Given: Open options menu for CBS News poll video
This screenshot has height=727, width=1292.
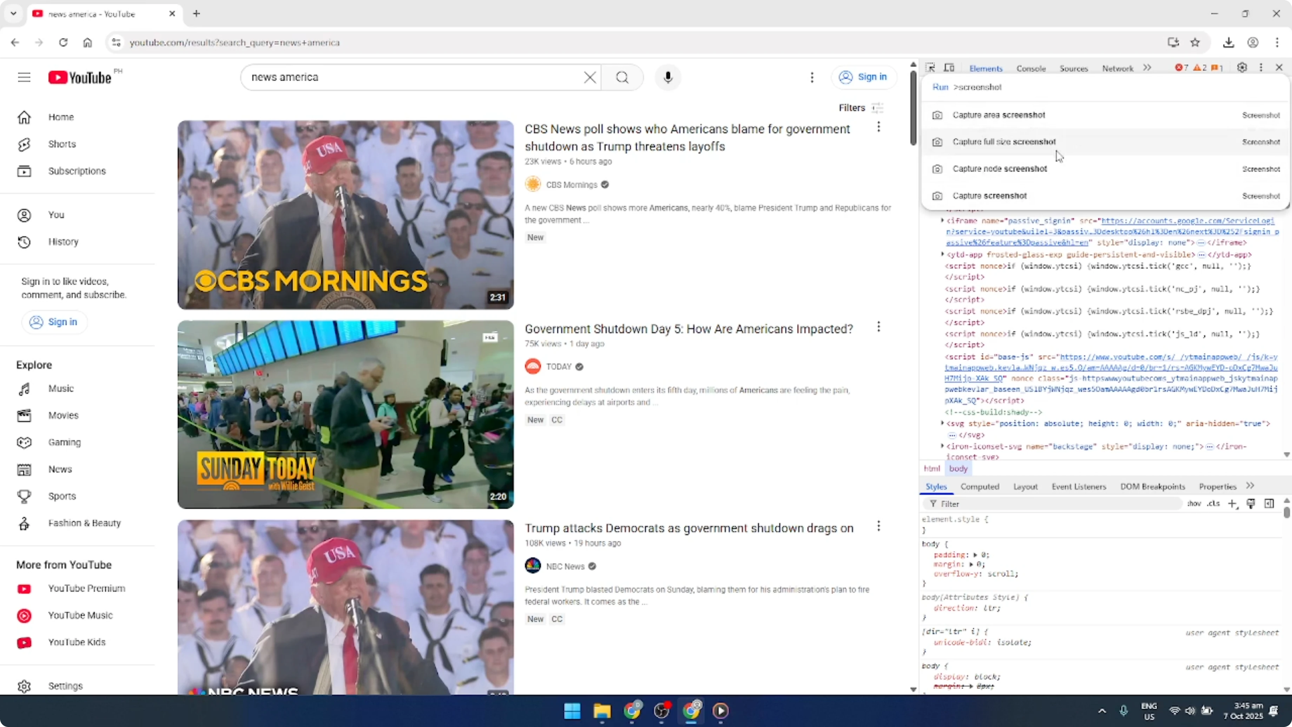Looking at the screenshot, I should [878, 127].
